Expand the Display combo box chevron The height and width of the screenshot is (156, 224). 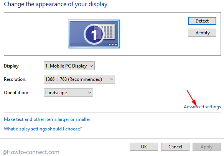[91, 66]
